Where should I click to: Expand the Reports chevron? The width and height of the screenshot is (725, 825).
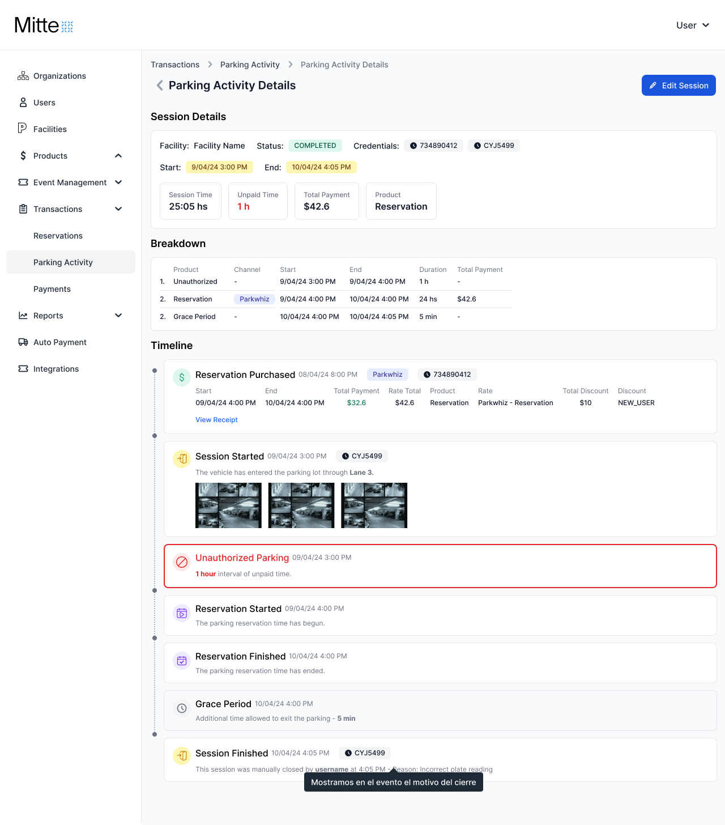point(118,316)
